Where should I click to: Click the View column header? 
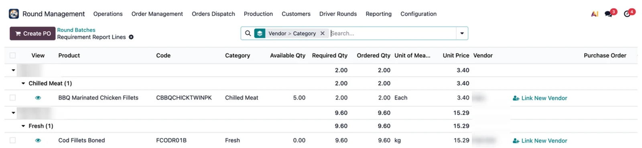38,56
